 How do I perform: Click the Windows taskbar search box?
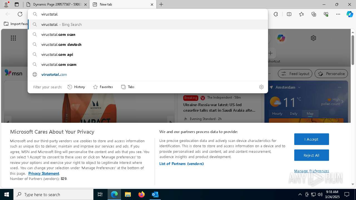coord(53,194)
